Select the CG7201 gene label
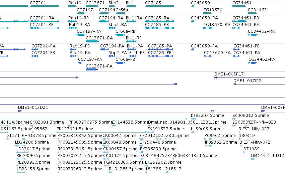This screenshot has width=285, height=174. pos(38,3)
